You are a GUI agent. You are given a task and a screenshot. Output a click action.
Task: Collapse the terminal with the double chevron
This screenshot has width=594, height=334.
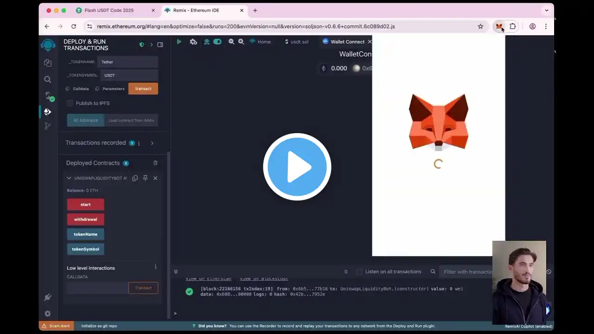click(176, 272)
